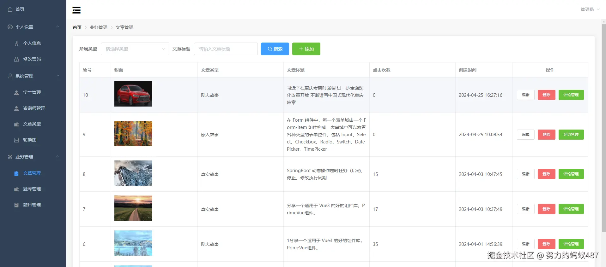Click the user icon beside 学生管理
The image size is (606, 267).
(x=16, y=92)
